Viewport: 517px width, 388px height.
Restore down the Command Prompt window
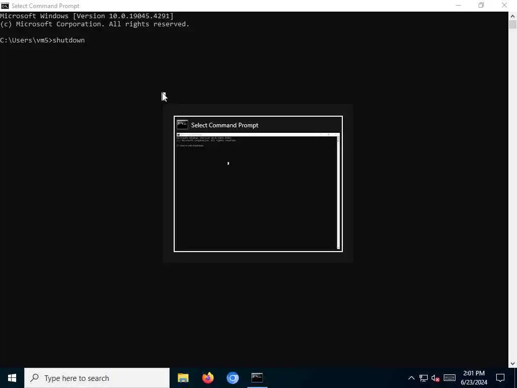click(481, 6)
